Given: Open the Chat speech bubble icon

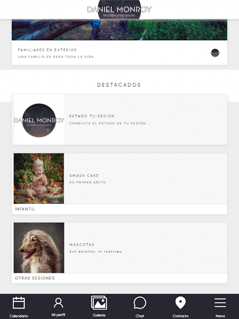Looking at the screenshot, I should tap(140, 303).
